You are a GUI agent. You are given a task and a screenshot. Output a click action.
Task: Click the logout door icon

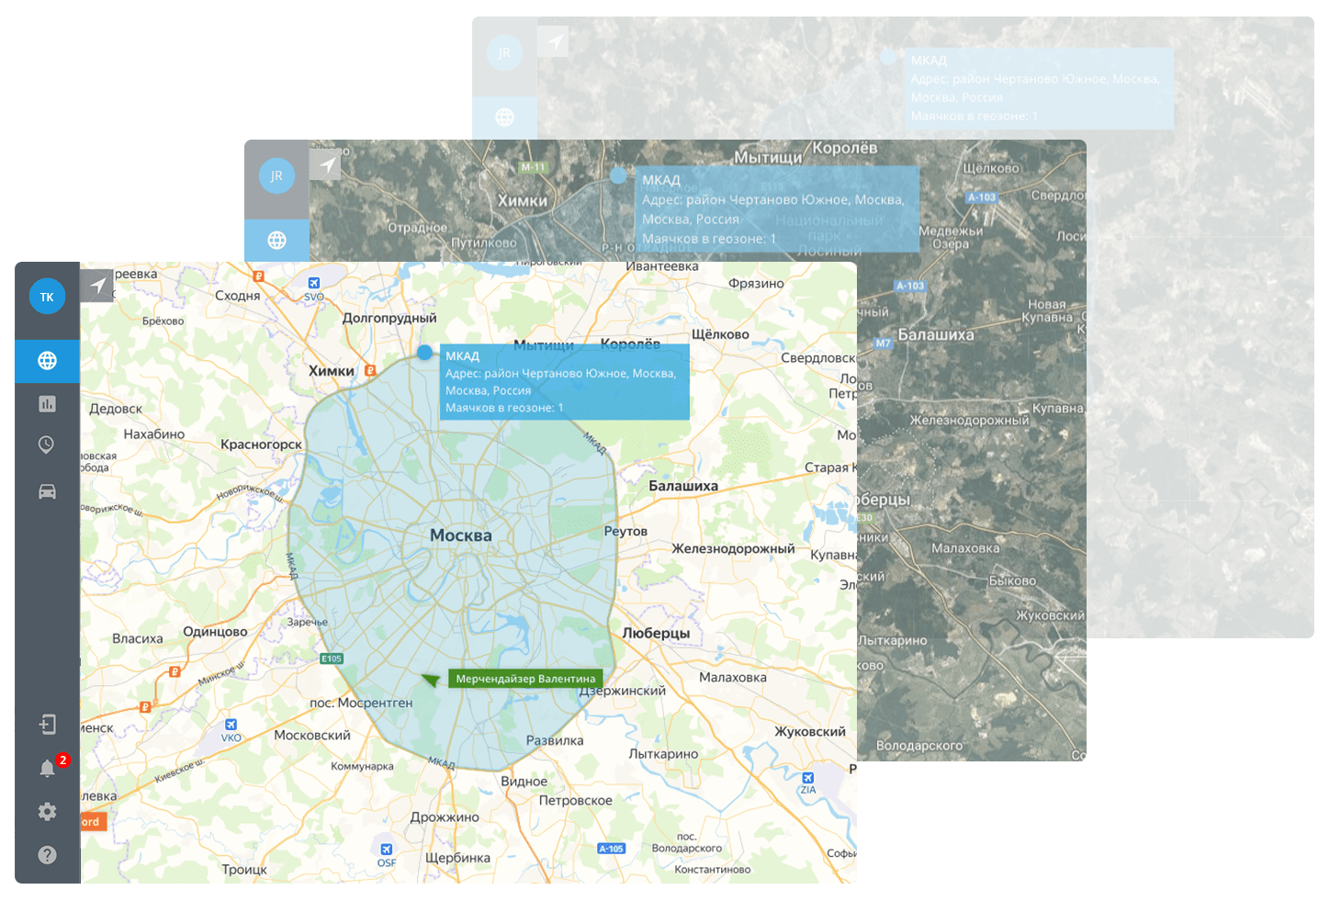(47, 725)
